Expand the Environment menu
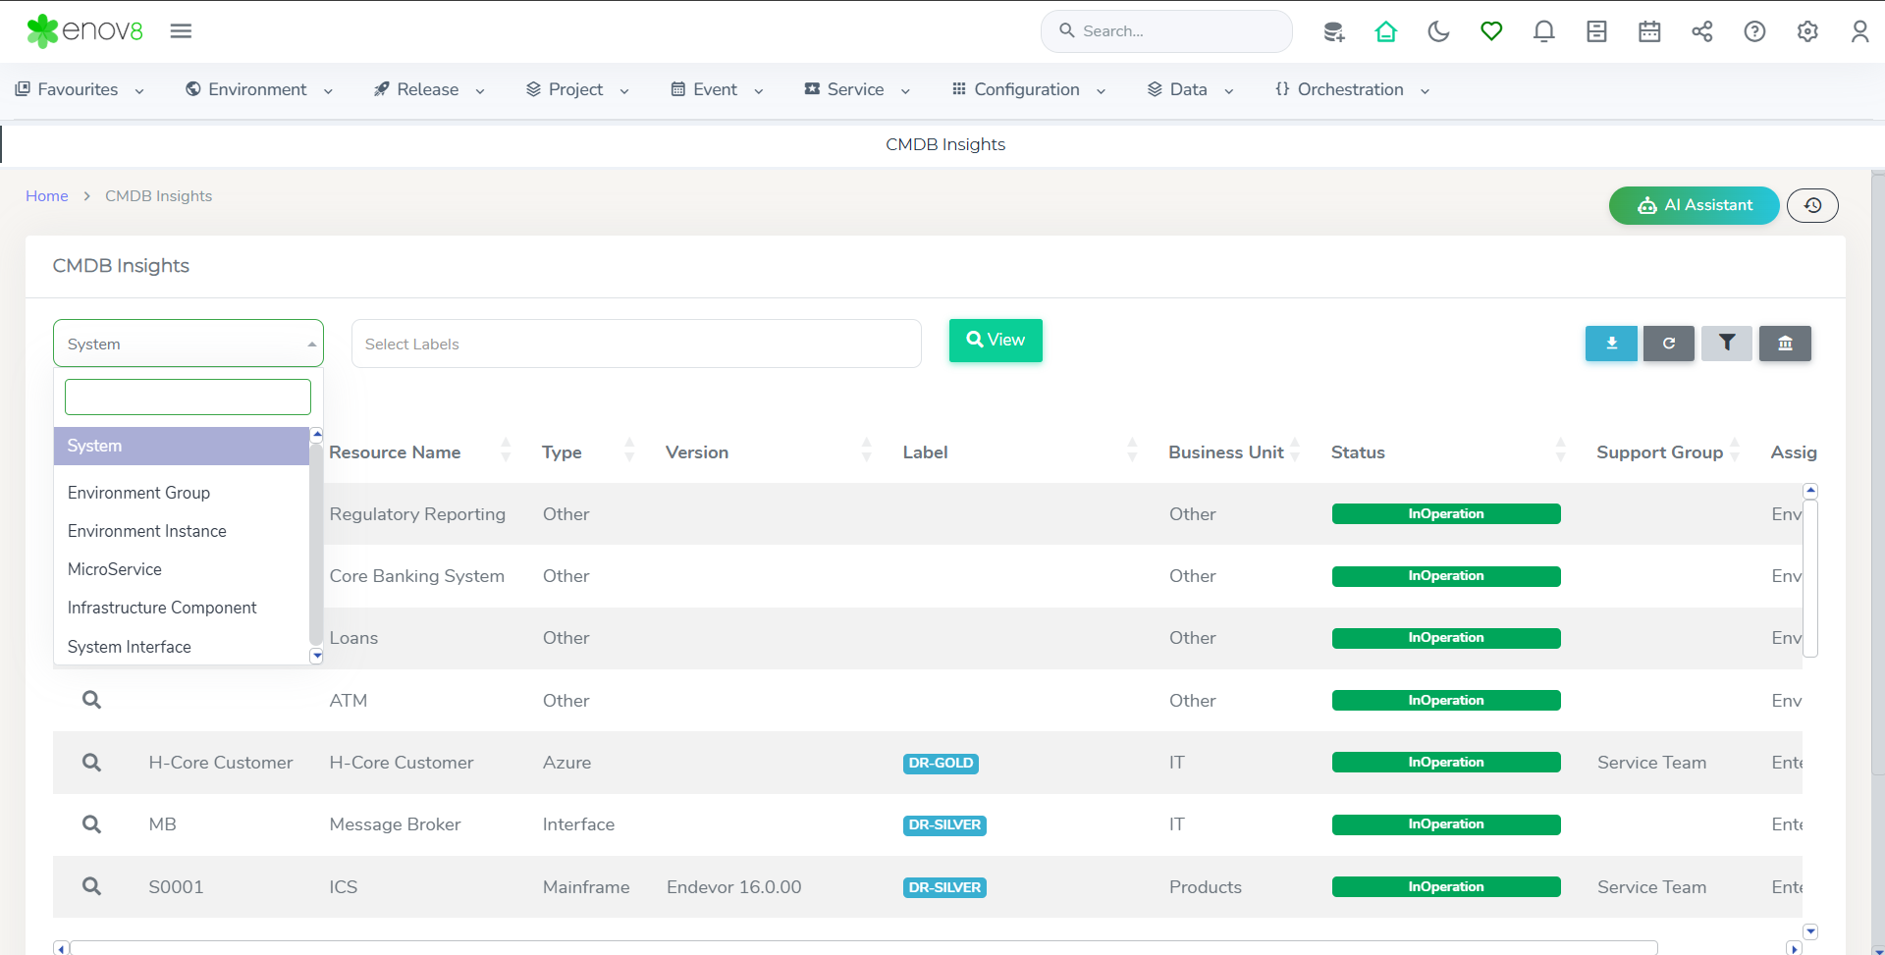Viewport: 1885px width, 955px height. [x=258, y=89]
